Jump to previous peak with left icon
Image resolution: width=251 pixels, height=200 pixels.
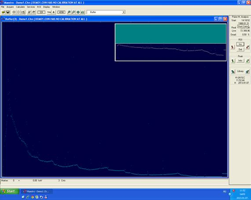[x=233, y=61]
